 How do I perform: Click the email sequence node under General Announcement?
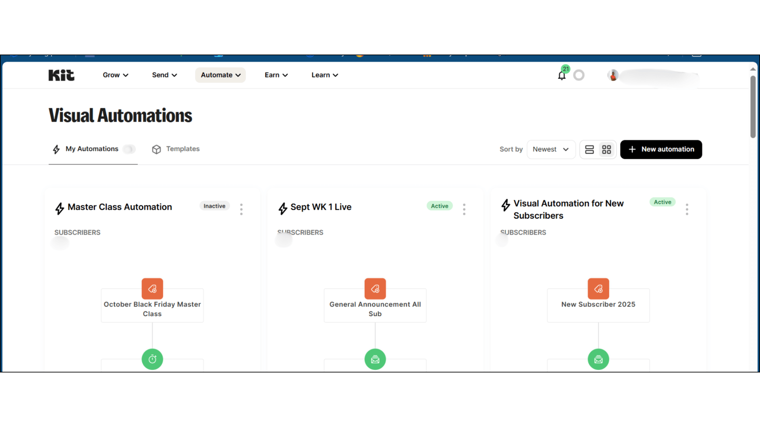375,359
